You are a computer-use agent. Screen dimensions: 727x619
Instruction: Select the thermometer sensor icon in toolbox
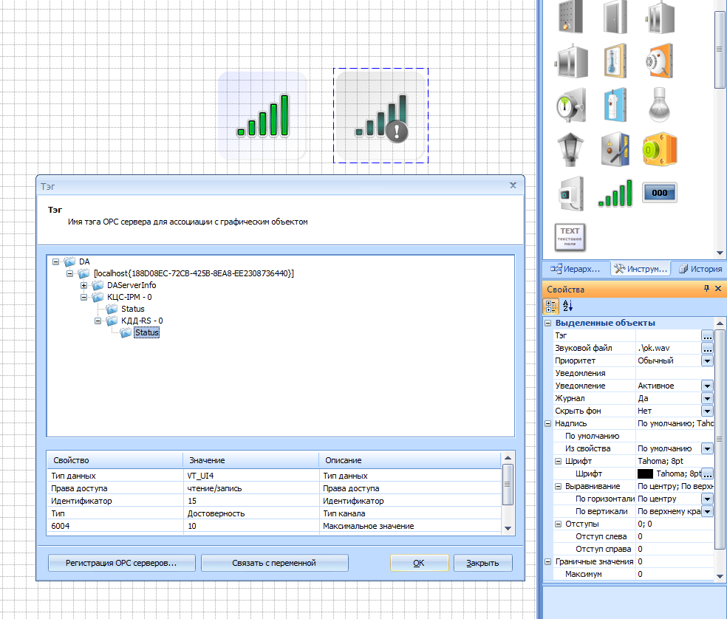614,60
